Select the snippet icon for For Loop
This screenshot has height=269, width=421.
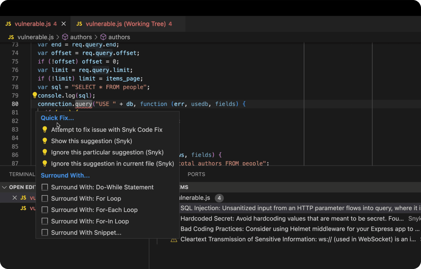[x=45, y=198]
